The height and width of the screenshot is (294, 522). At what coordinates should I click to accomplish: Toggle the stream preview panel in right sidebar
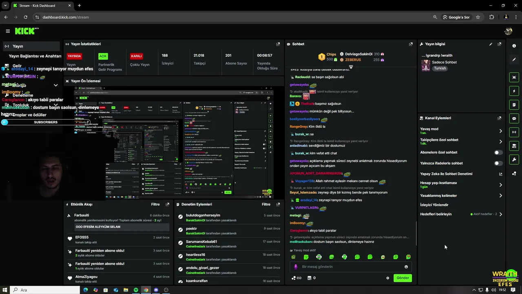pos(514,77)
